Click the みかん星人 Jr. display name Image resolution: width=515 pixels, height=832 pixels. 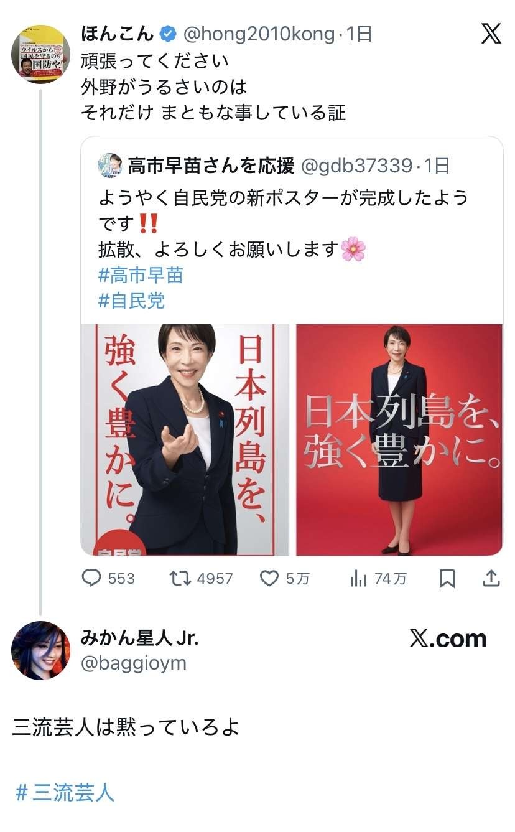pos(140,637)
